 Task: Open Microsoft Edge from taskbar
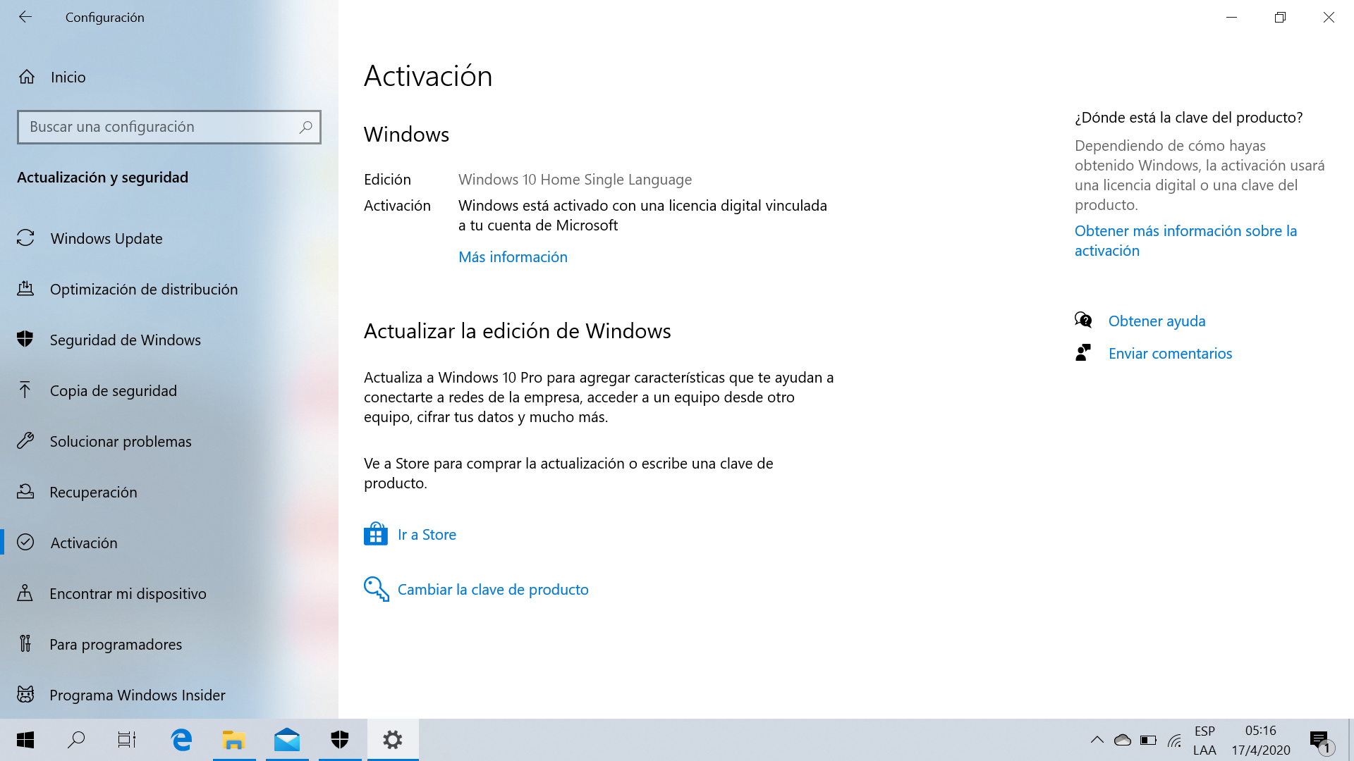(181, 740)
